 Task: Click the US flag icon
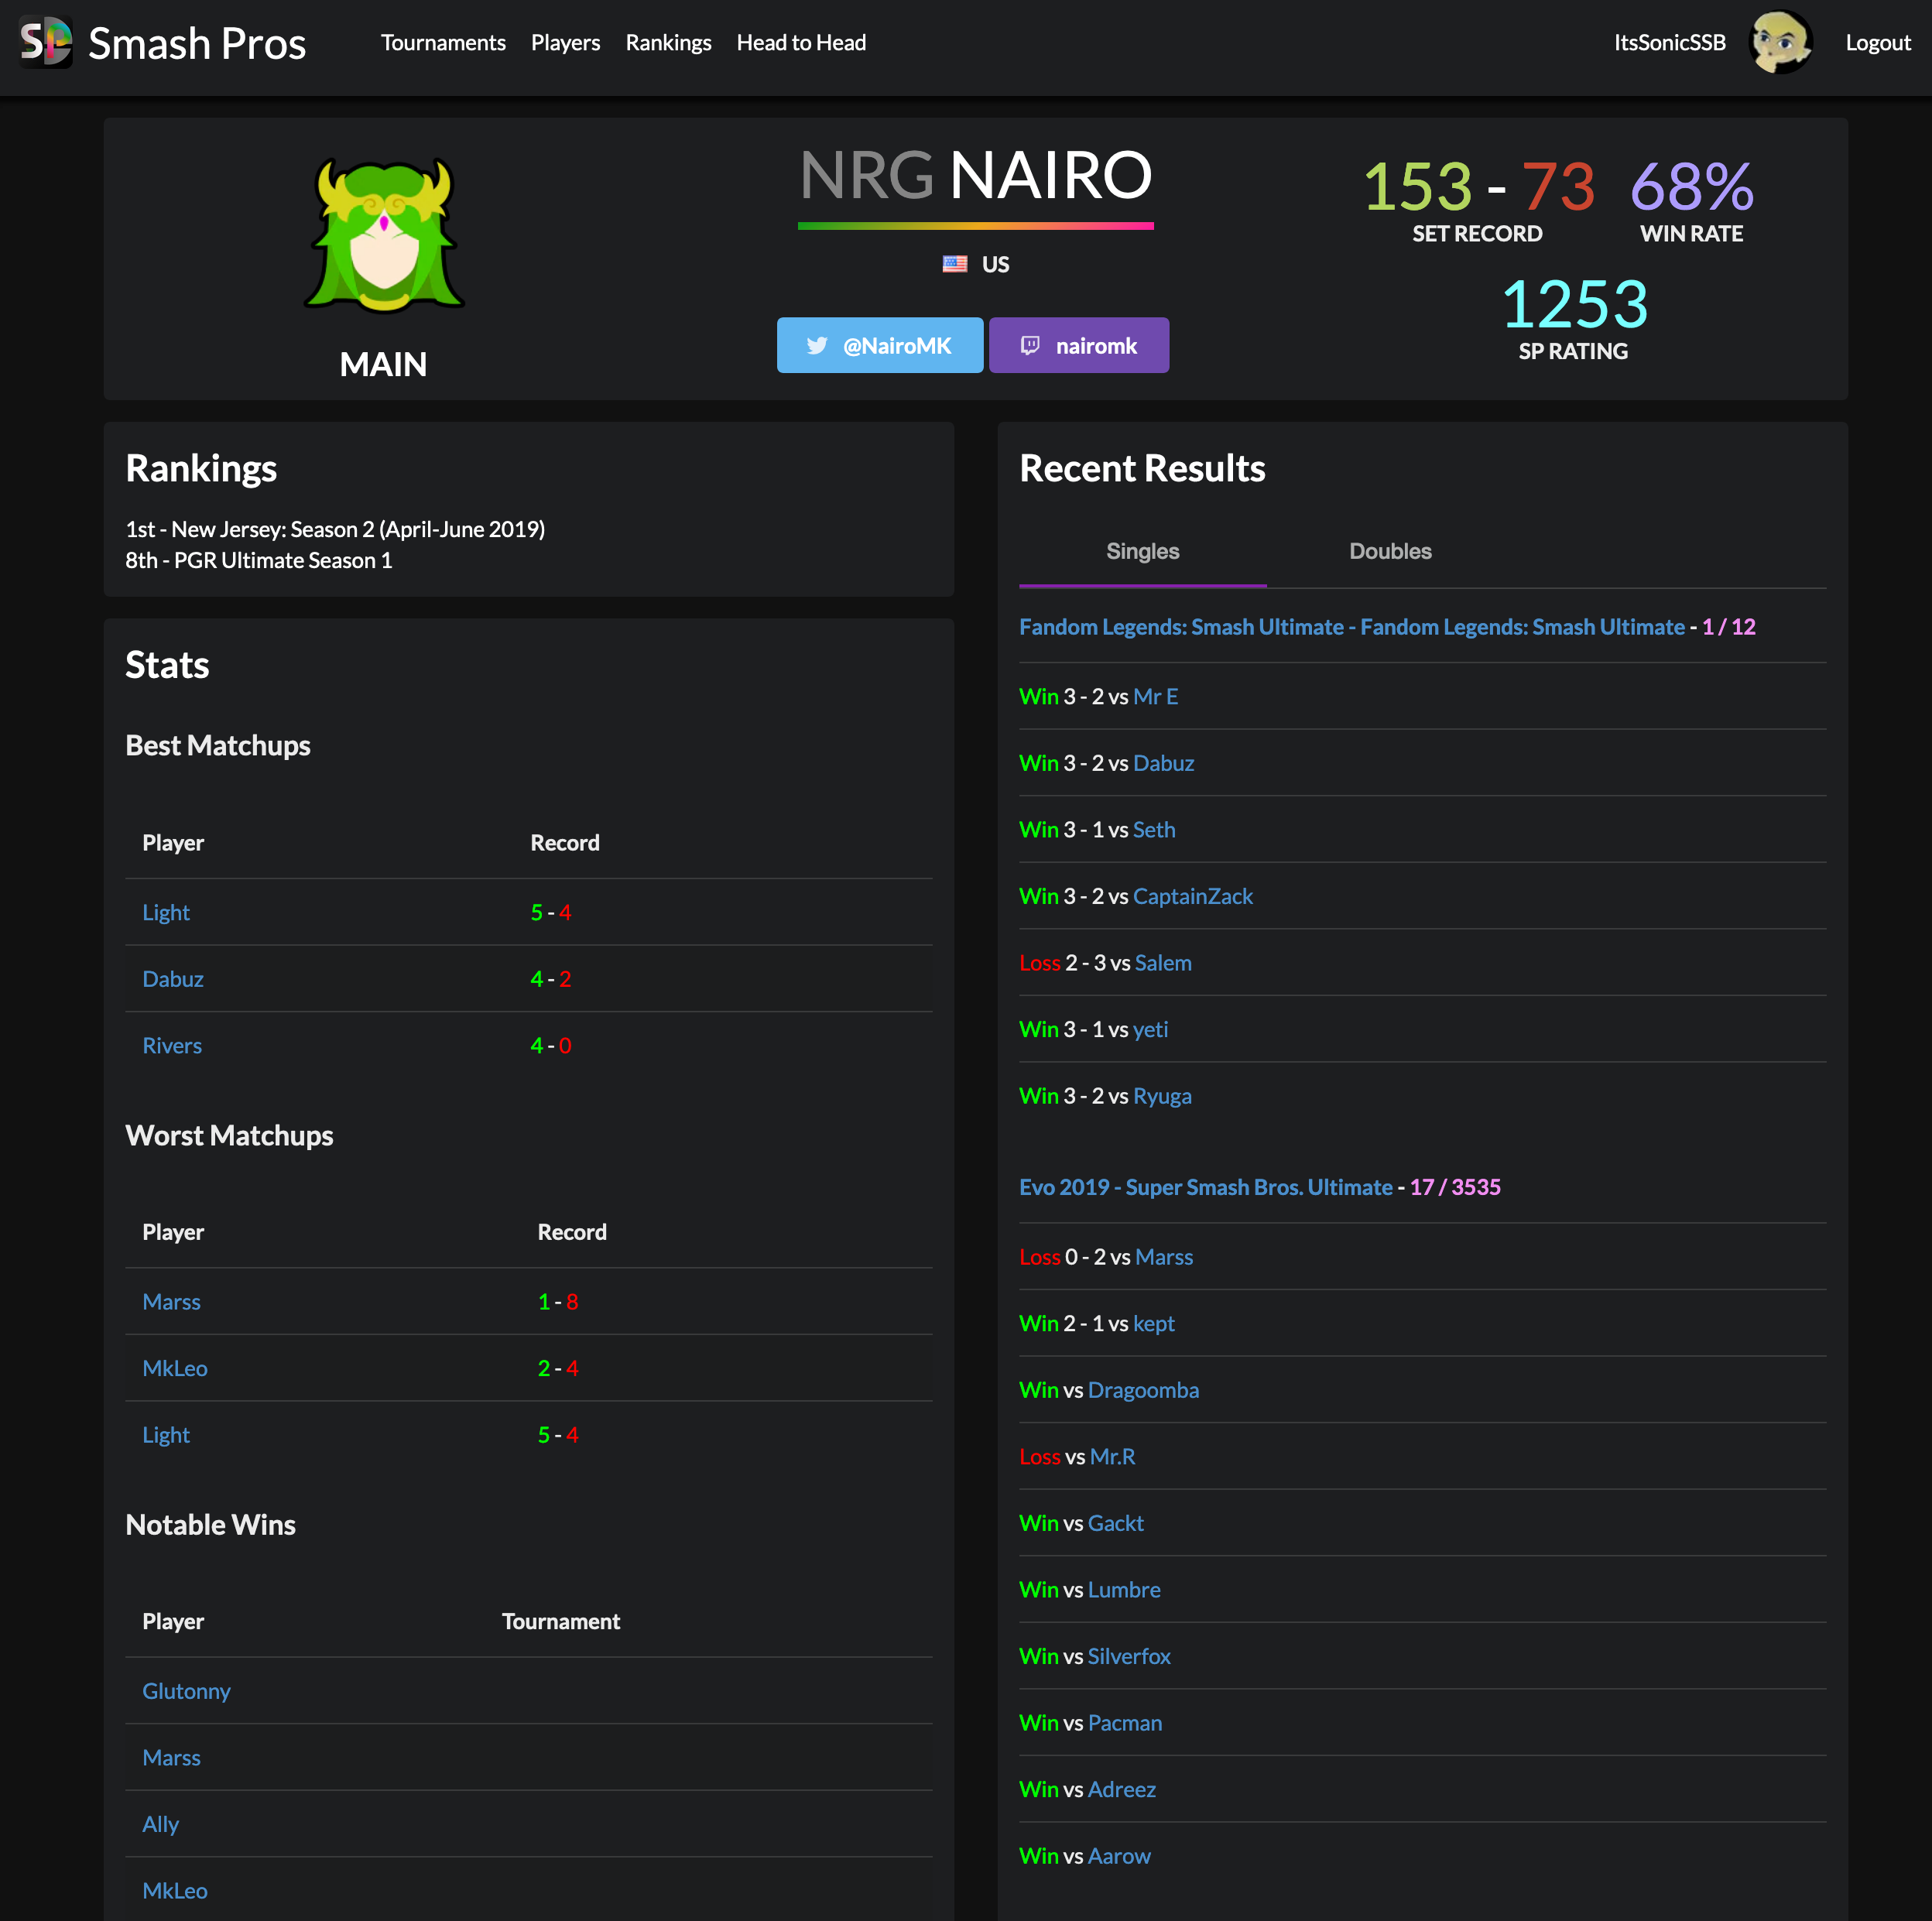pos(955,264)
